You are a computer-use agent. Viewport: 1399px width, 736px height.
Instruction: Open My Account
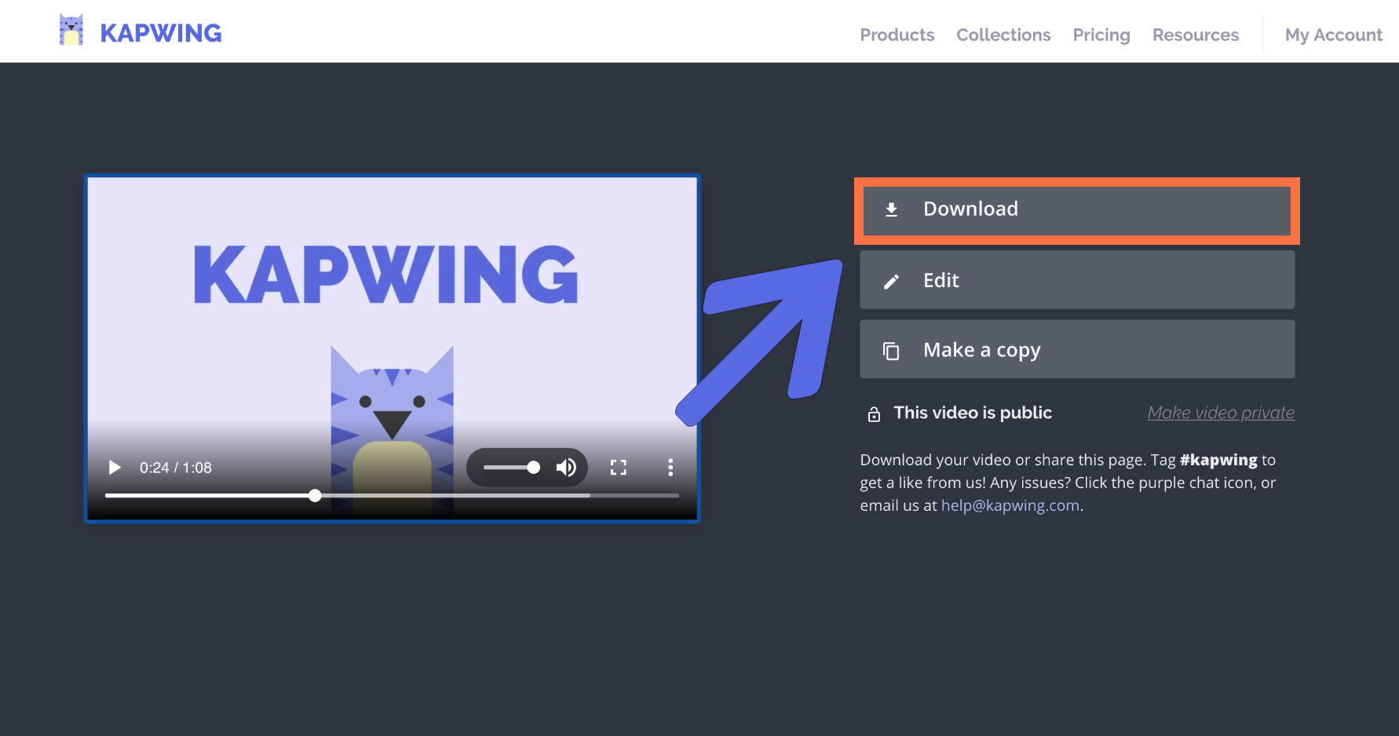pyautogui.click(x=1333, y=35)
